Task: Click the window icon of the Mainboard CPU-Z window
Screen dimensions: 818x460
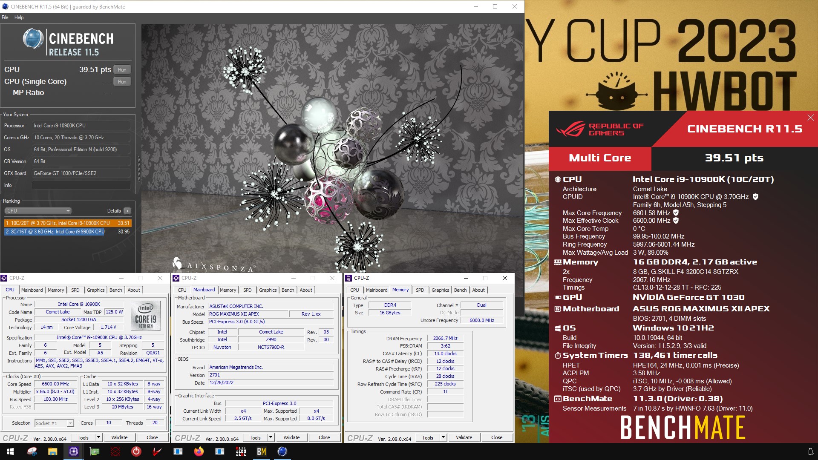Action: tap(176, 278)
